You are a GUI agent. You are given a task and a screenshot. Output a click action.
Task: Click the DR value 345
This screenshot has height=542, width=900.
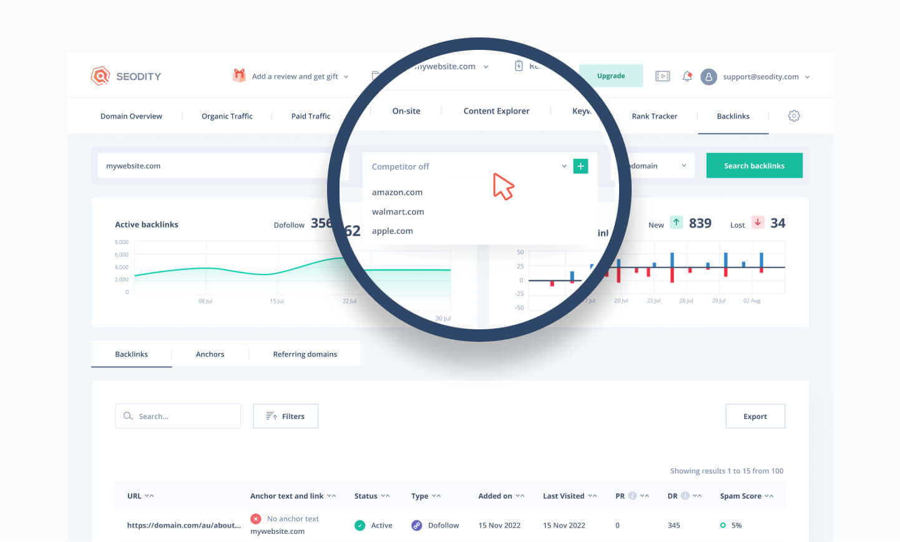tap(673, 525)
